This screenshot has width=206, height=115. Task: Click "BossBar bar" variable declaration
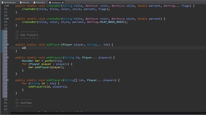[31, 61]
